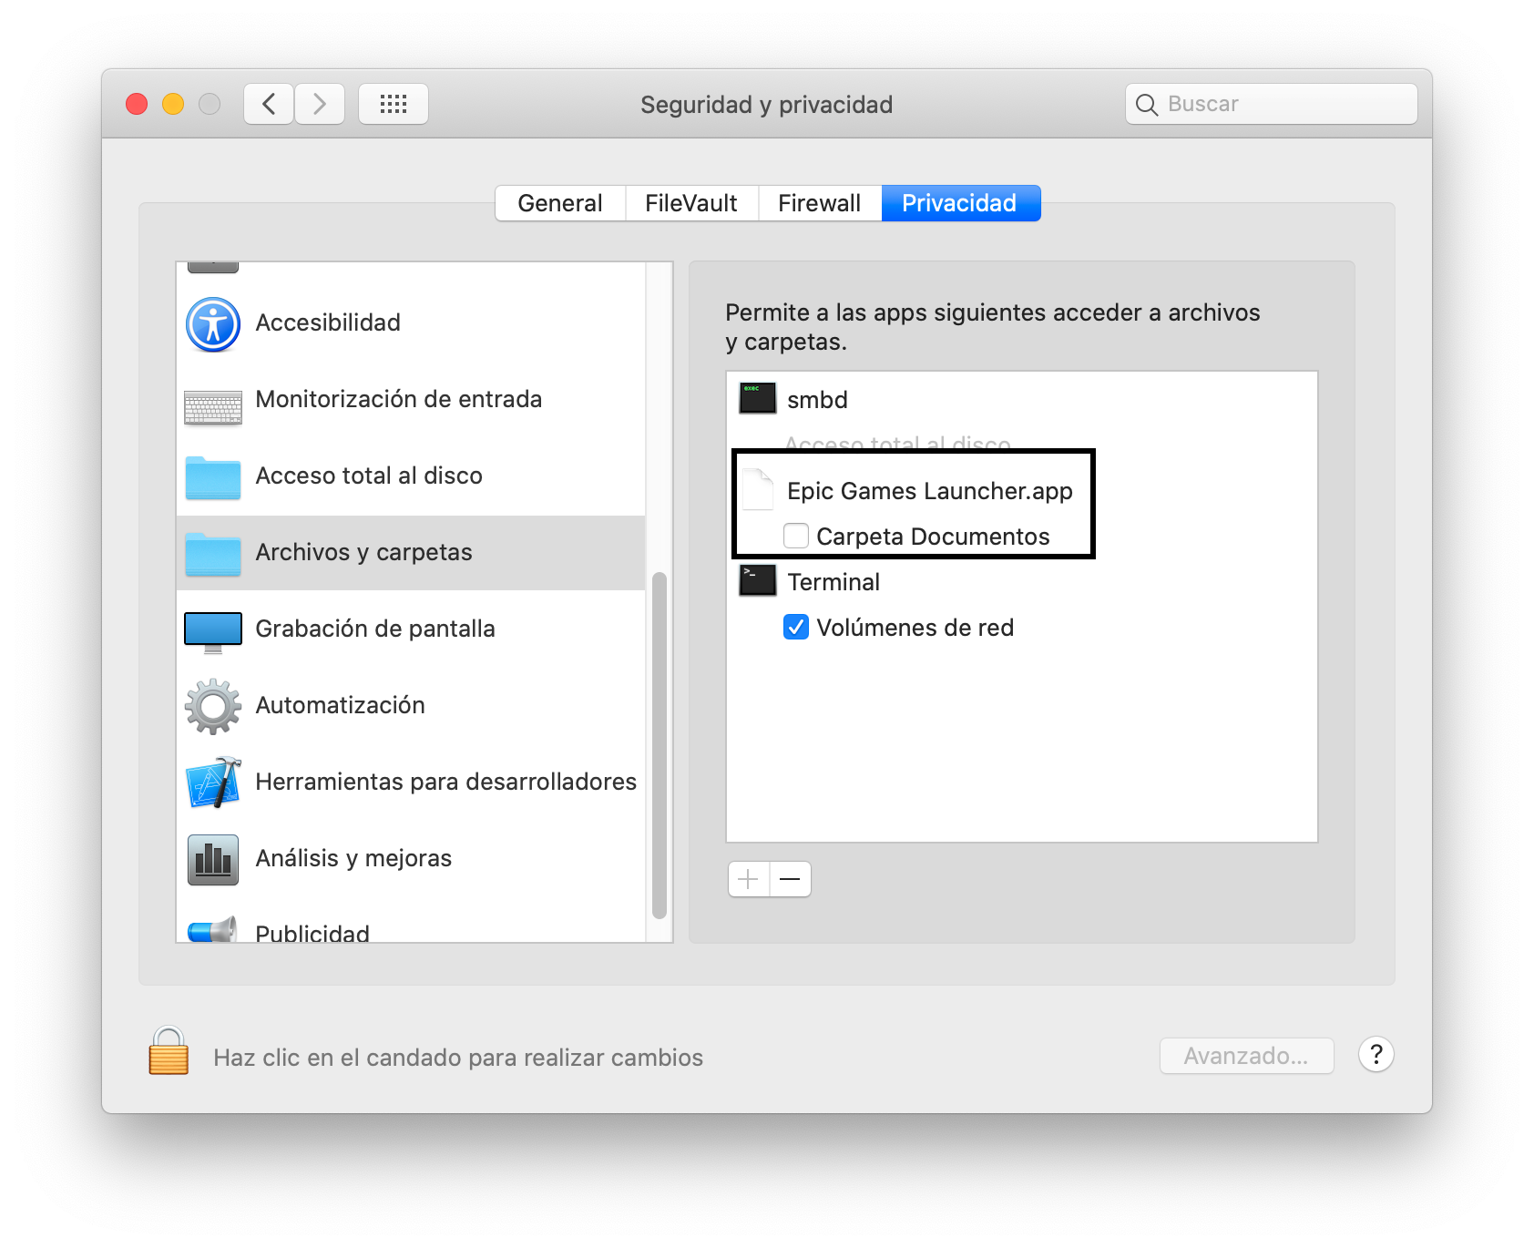
Task: Uncheck Volúmenes de red for Terminal
Action: click(x=796, y=627)
